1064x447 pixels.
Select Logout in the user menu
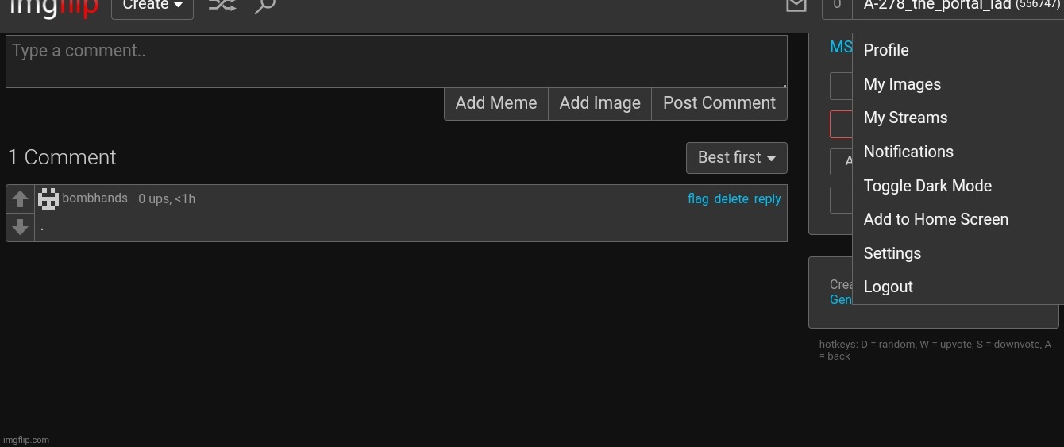point(888,287)
